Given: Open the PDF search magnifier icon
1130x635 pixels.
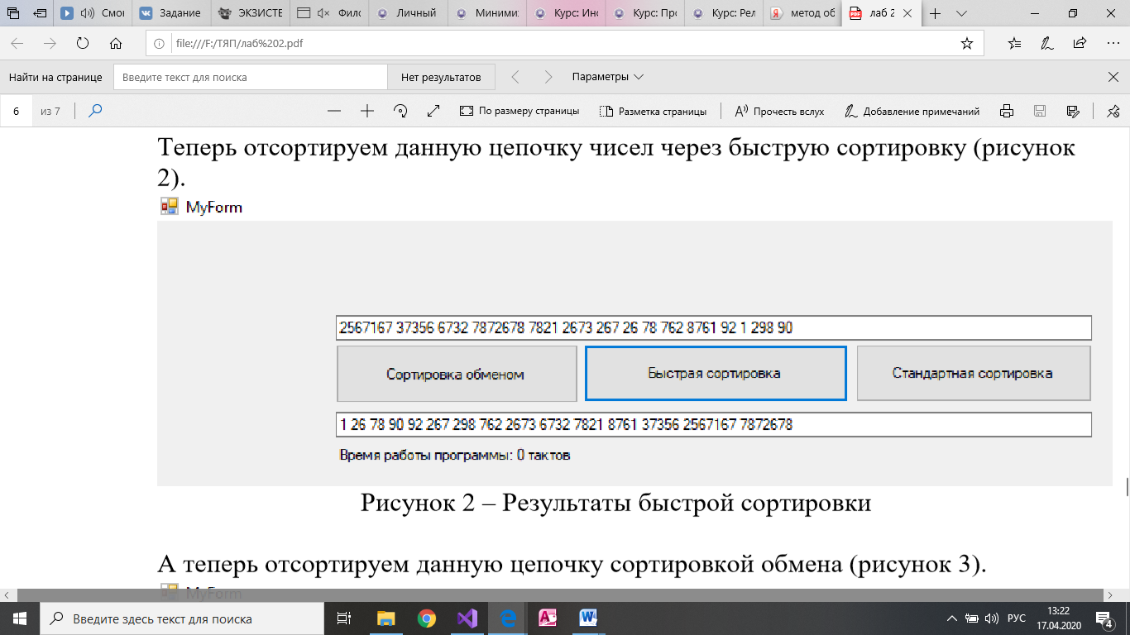Looking at the screenshot, I should tap(95, 111).
